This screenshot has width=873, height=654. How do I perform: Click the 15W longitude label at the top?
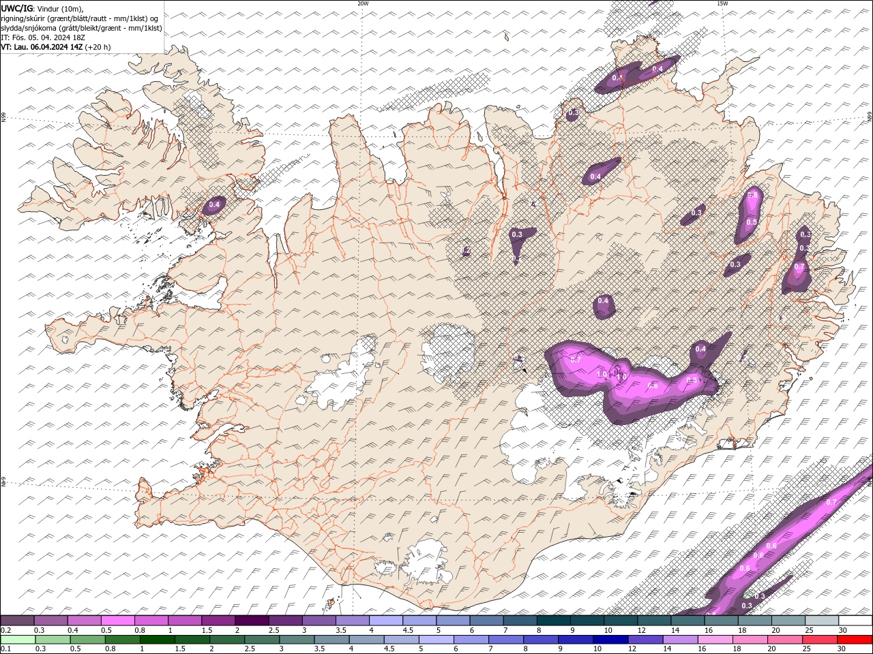pyautogui.click(x=722, y=3)
